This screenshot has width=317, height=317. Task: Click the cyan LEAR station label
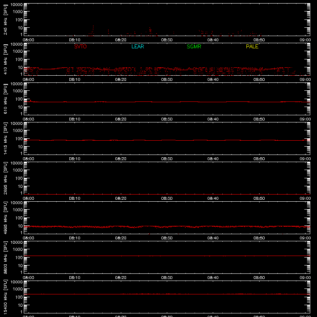(x=137, y=46)
